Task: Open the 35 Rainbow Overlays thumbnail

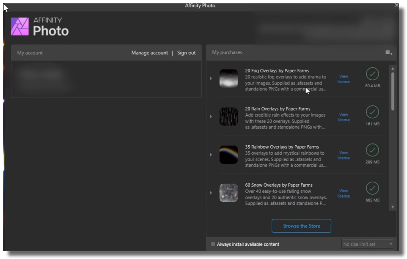Action: tap(229, 154)
